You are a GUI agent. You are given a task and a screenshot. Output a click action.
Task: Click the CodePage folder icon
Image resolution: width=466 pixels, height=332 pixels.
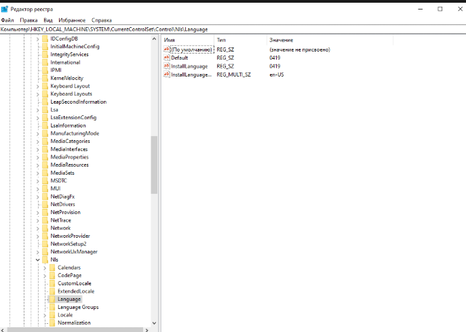[52, 275]
